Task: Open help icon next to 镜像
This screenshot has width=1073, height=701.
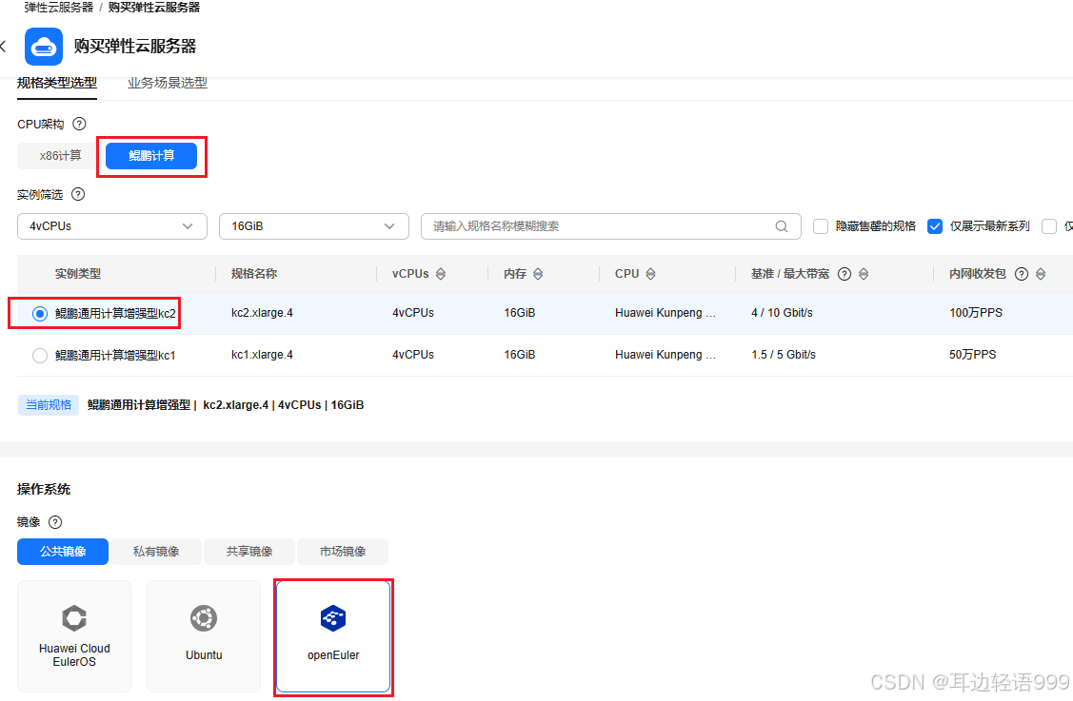Action: pos(55,522)
